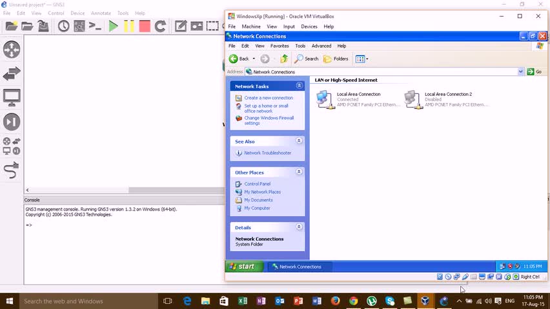Open GNS3 Annotate menu
The width and height of the screenshot is (550, 309).
(x=101, y=13)
